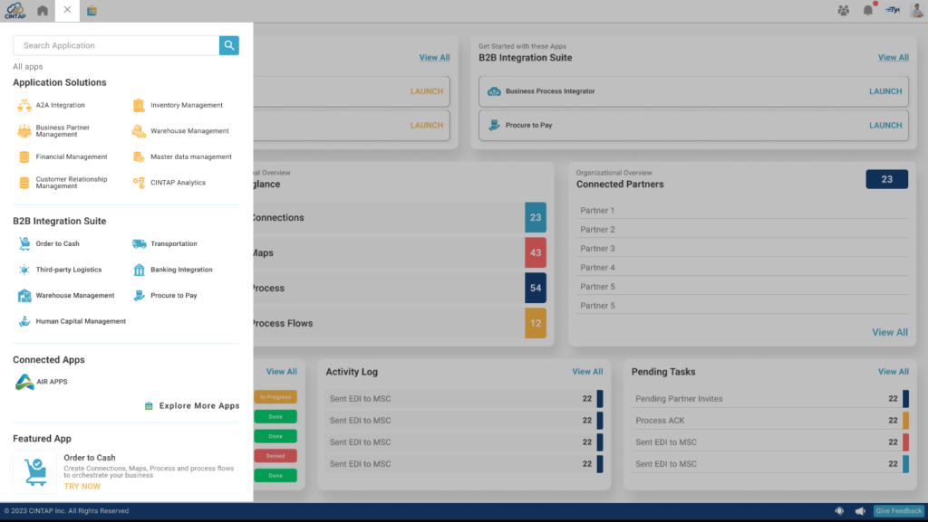Viewport: 928px width, 522px height.
Task: Click the Process count 54 badge
Action: click(535, 289)
